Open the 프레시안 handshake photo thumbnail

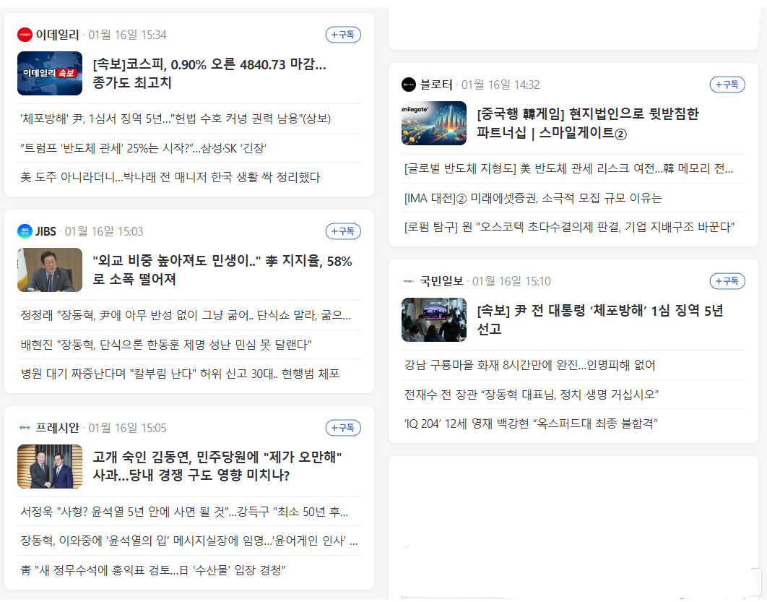pyautogui.click(x=50, y=467)
